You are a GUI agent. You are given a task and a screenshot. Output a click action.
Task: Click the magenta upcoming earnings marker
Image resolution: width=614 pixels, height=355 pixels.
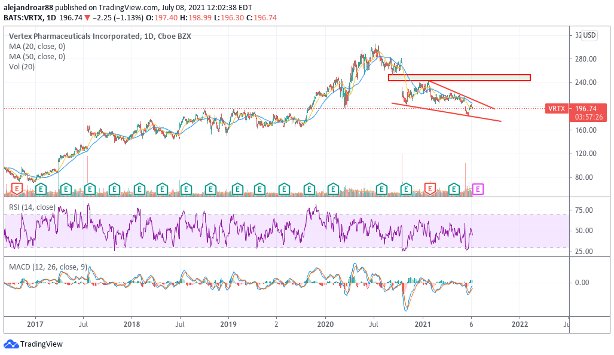(478, 189)
